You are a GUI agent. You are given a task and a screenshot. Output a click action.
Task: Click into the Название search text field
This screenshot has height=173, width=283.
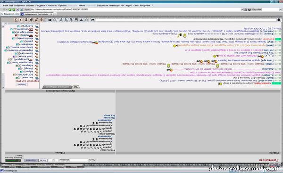tap(79, 160)
